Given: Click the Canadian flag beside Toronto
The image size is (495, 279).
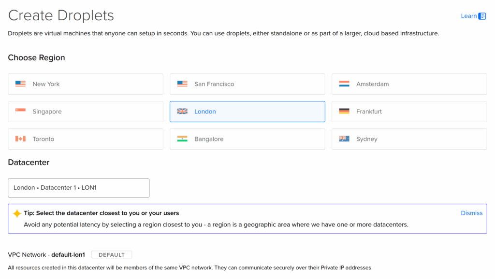Looking at the screenshot, I should coord(20,139).
